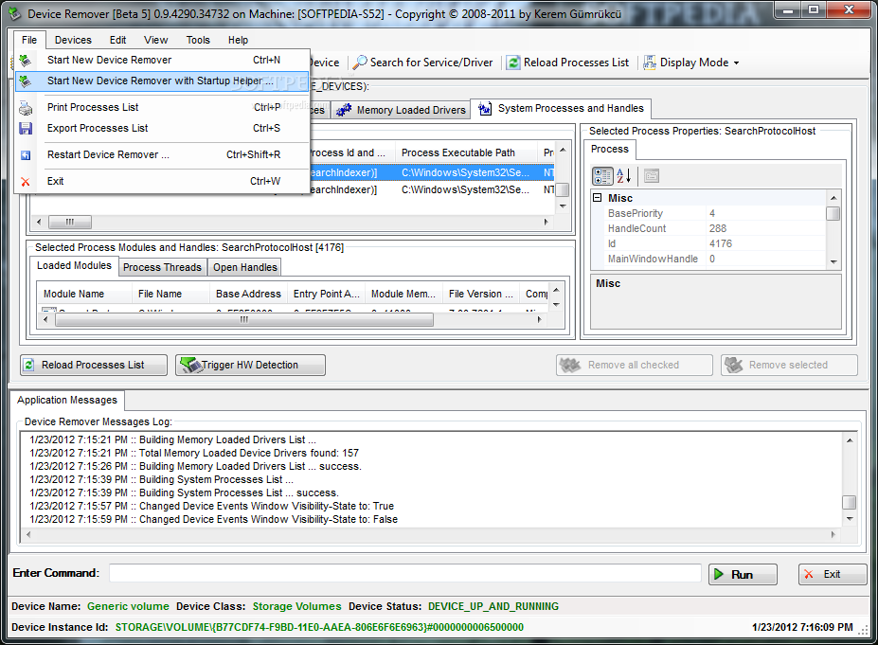
Task: Click Search for Service/Driver toolbar button
Action: point(424,63)
